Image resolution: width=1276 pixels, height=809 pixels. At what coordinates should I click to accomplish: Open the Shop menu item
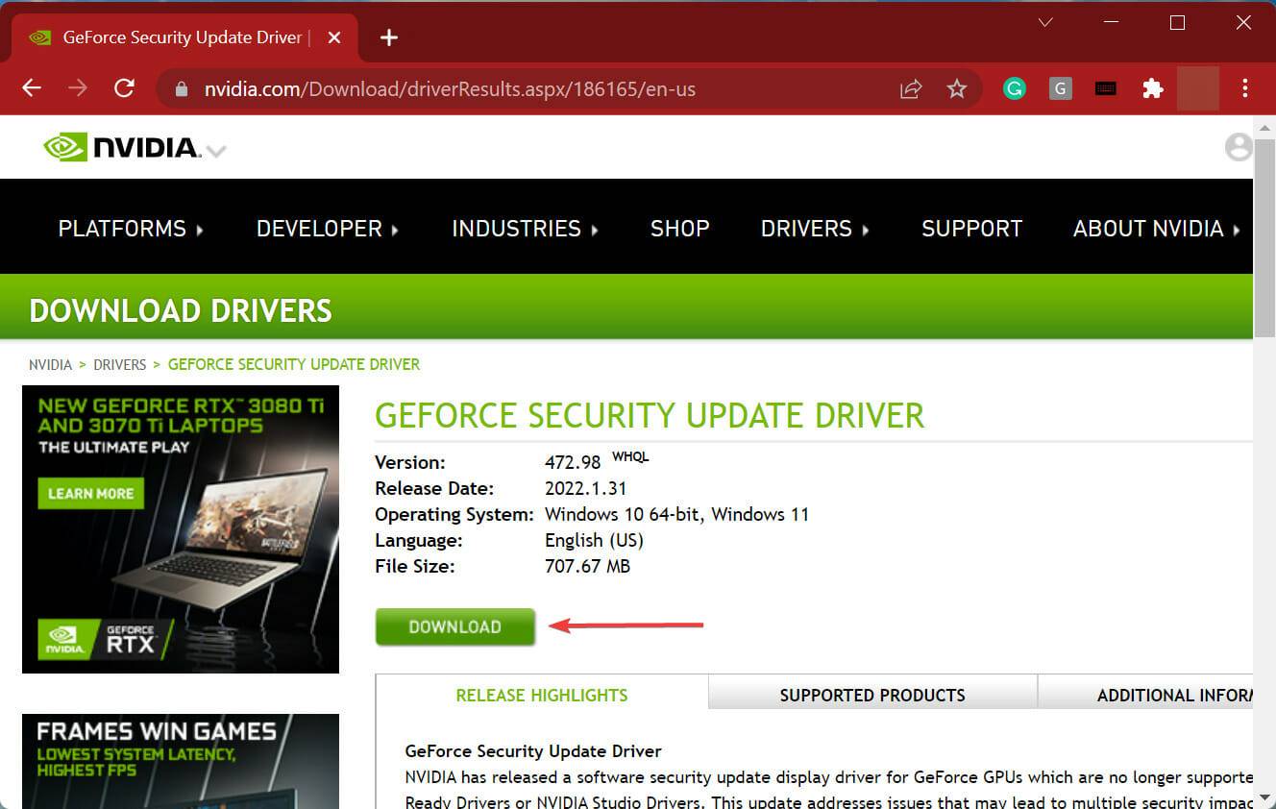[x=679, y=229]
